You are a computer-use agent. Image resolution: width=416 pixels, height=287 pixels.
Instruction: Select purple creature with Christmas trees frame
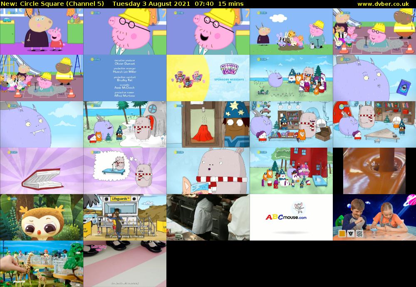click(291, 78)
